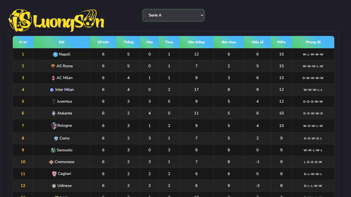Click the Juventus club crest icon
Image resolution: width=351 pixels, height=197 pixels.
[x=53, y=102]
